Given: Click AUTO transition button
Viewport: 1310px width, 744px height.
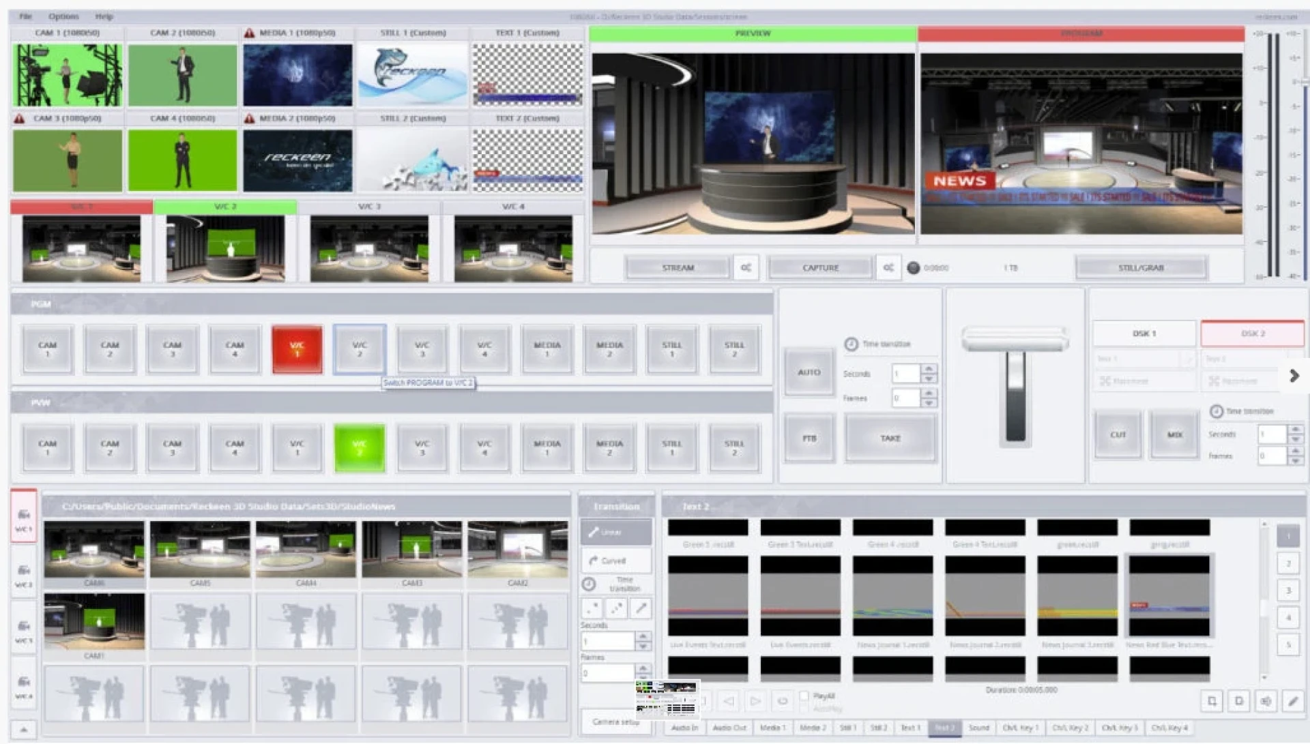Looking at the screenshot, I should (809, 372).
